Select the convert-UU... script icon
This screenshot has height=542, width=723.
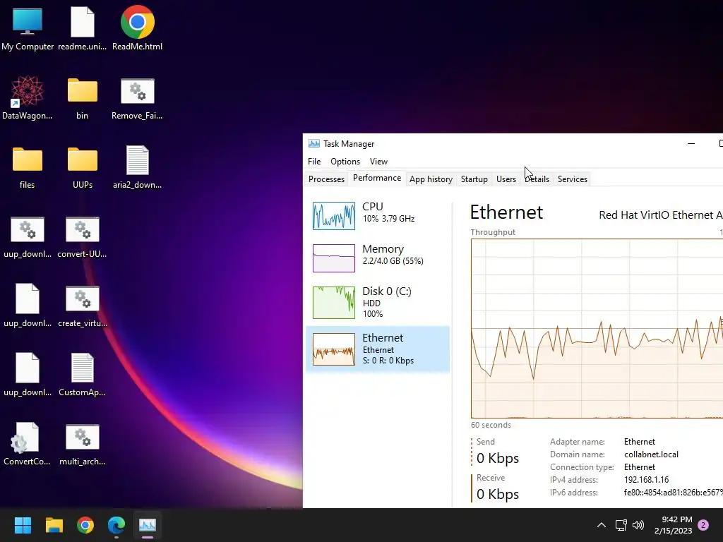pyautogui.click(x=82, y=236)
